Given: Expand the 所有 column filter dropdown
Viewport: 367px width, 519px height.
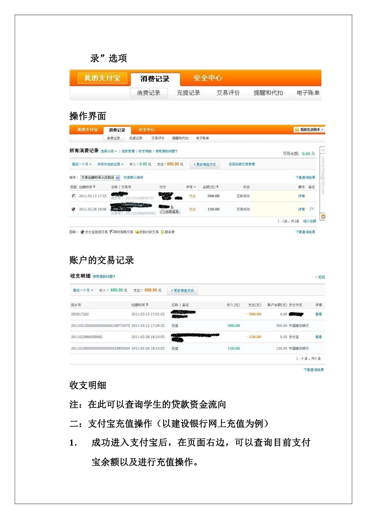Looking at the screenshot, I should pyautogui.click(x=191, y=187).
